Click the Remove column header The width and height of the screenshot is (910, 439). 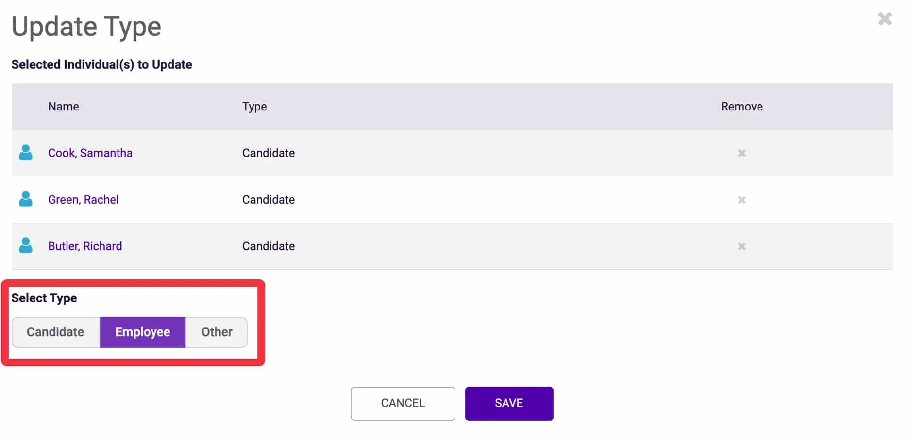pos(741,107)
